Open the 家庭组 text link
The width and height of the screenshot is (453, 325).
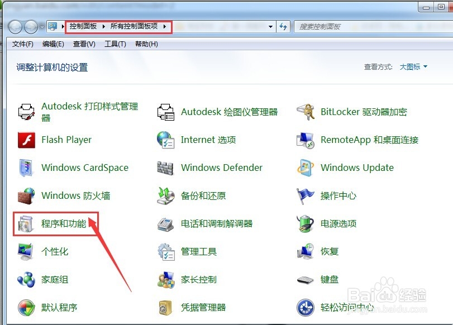click(x=55, y=279)
